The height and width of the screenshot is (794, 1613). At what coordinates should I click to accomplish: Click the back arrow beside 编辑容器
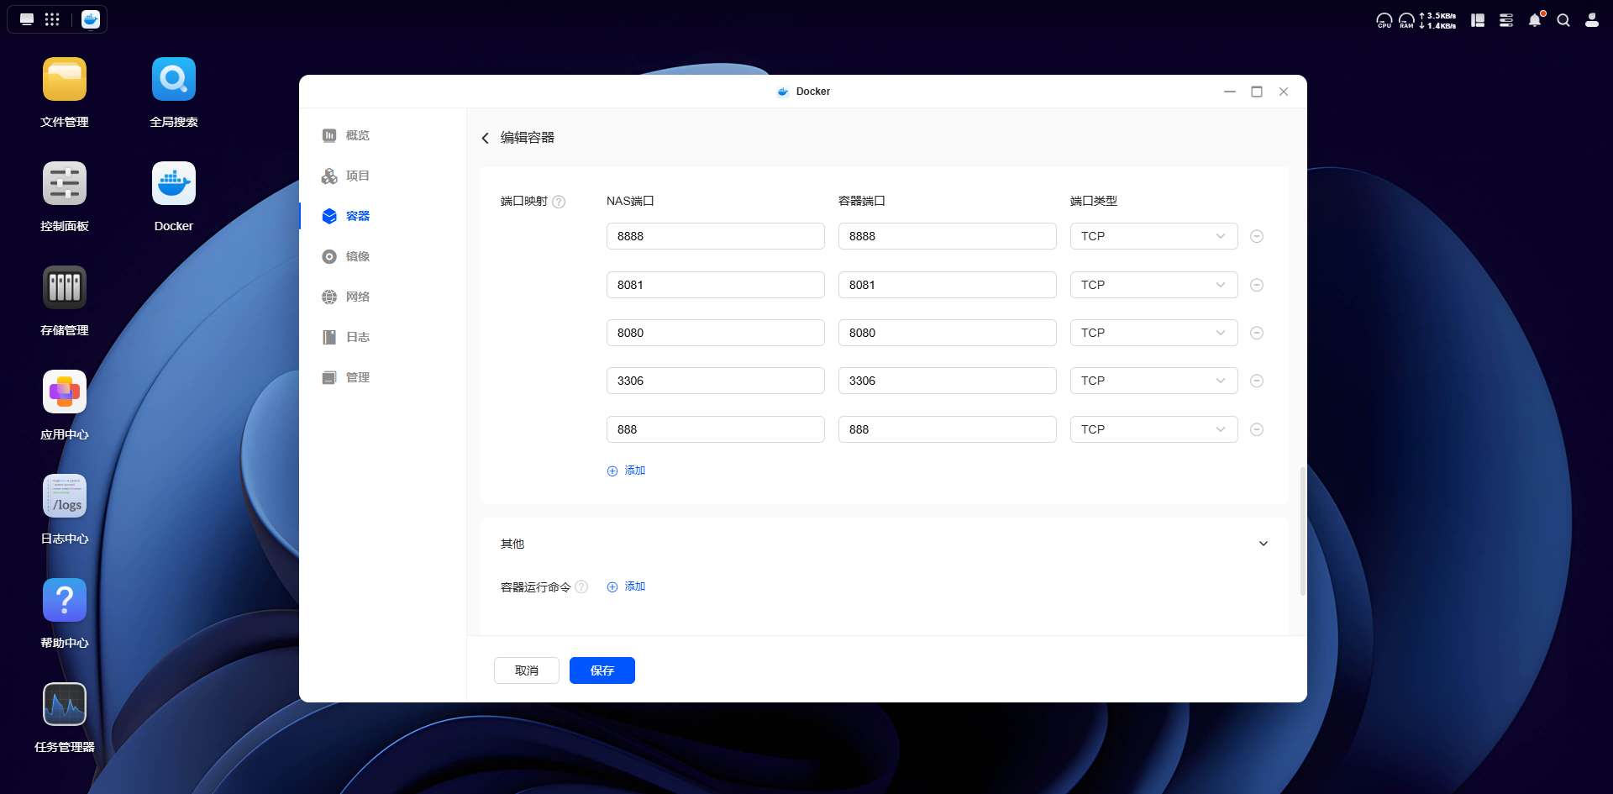485,138
